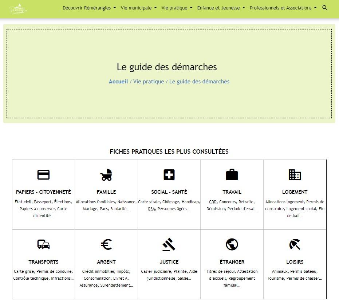Open the search magnifier in navbar
Image resolution: width=339 pixels, height=303 pixels.
coord(325,8)
